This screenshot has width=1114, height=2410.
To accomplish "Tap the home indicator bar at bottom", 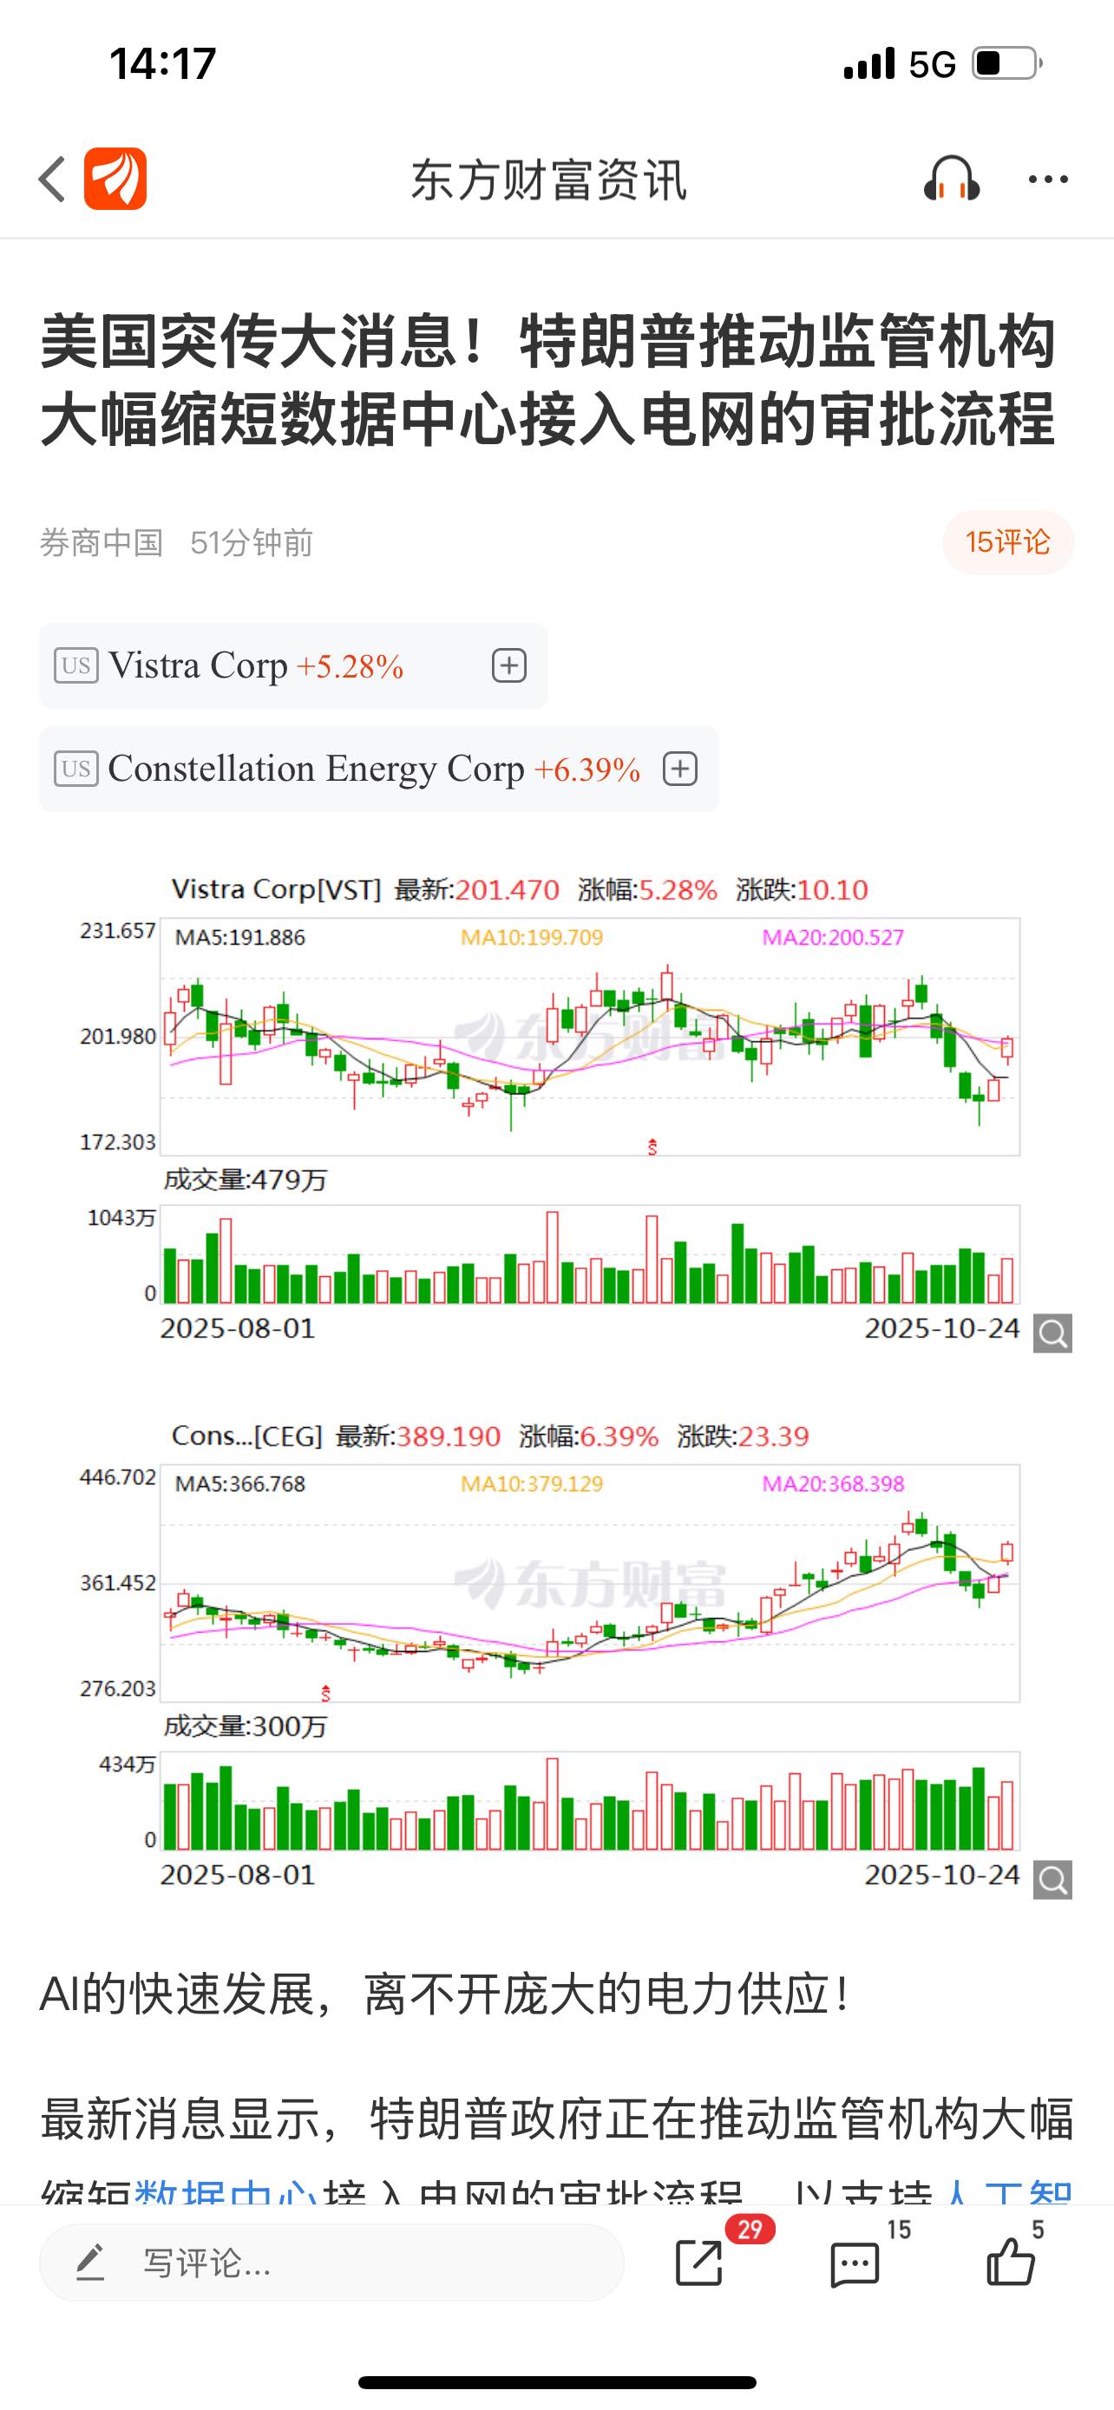I will [556, 2382].
